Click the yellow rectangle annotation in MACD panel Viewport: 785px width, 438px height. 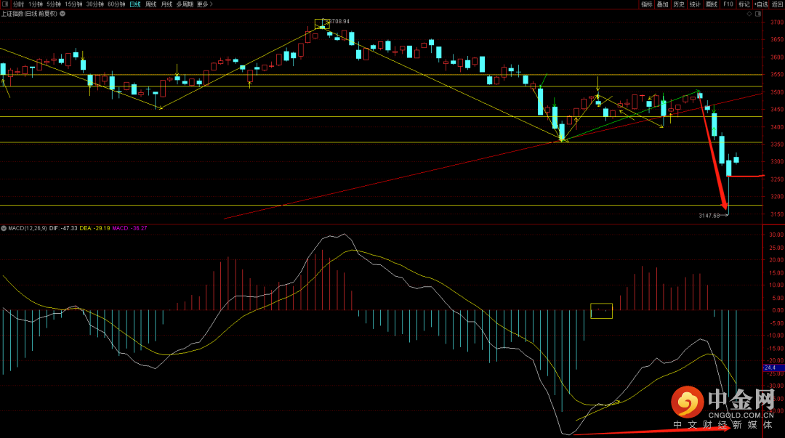tap(601, 311)
